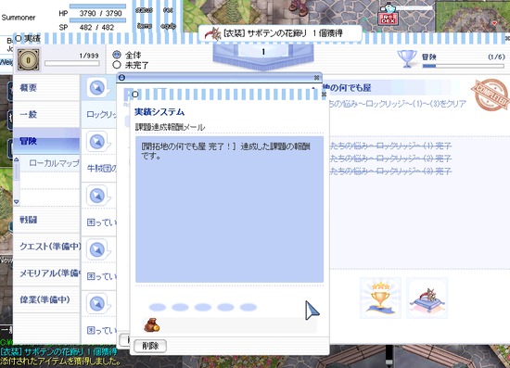Click the 冒険 progress bar

[463, 66]
